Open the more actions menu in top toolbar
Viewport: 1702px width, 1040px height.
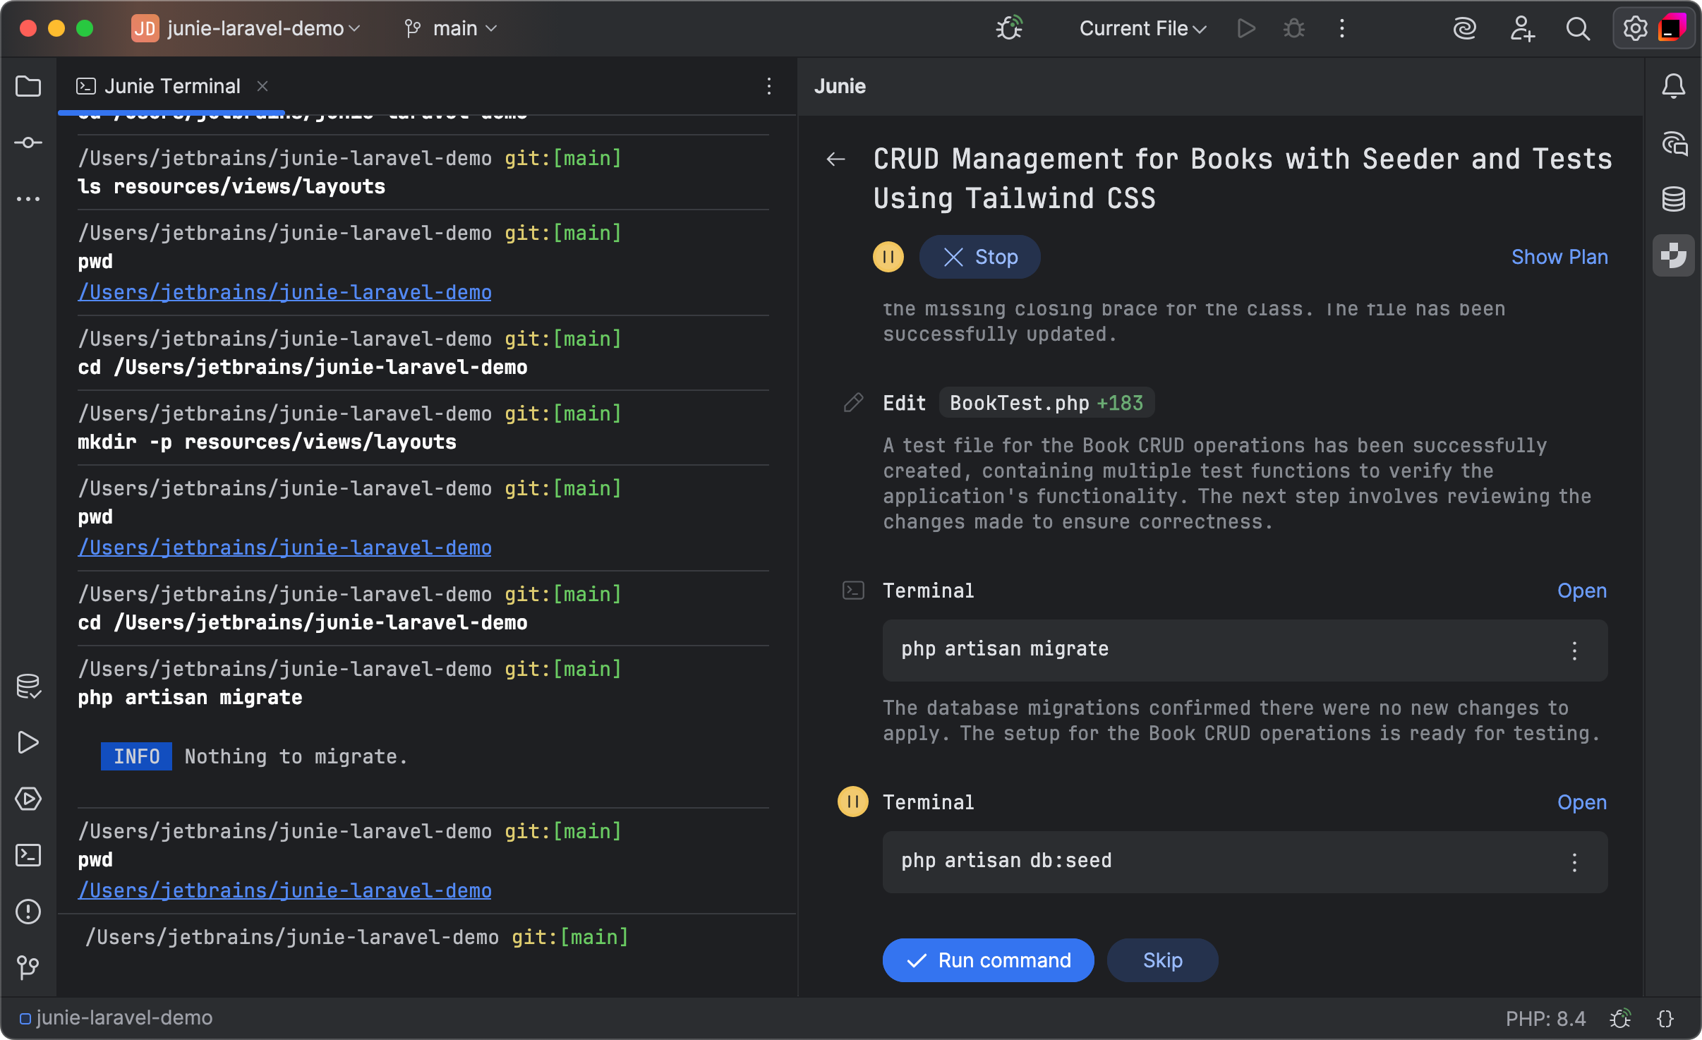(x=1342, y=28)
